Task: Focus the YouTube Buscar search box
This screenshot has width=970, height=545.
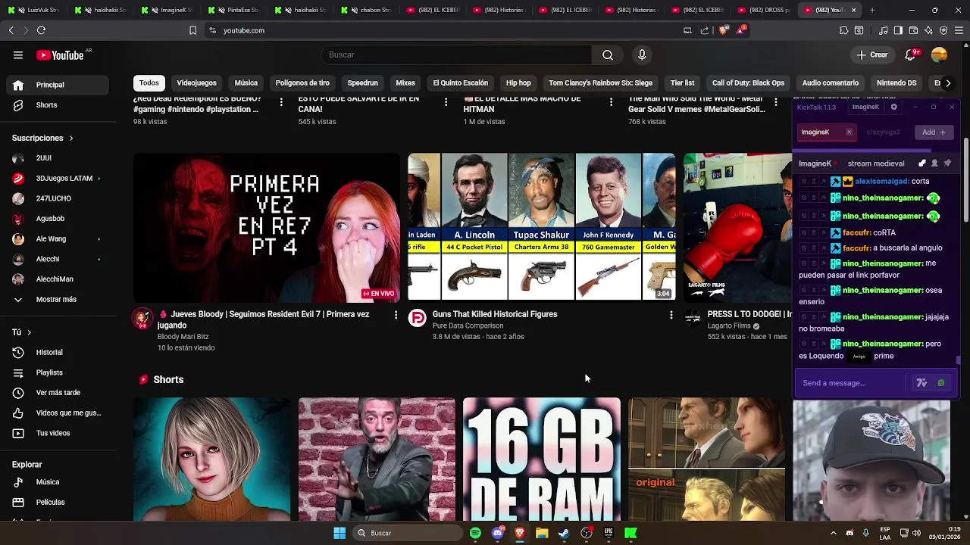Action: (456, 54)
